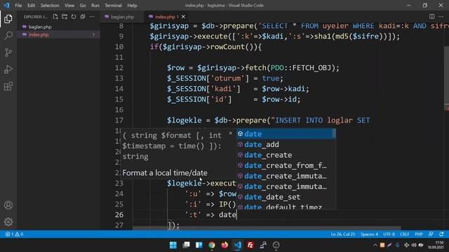Open the Edit menu
Image resolution: width=449 pixels, height=252 pixels.
(x=31, y=6)
